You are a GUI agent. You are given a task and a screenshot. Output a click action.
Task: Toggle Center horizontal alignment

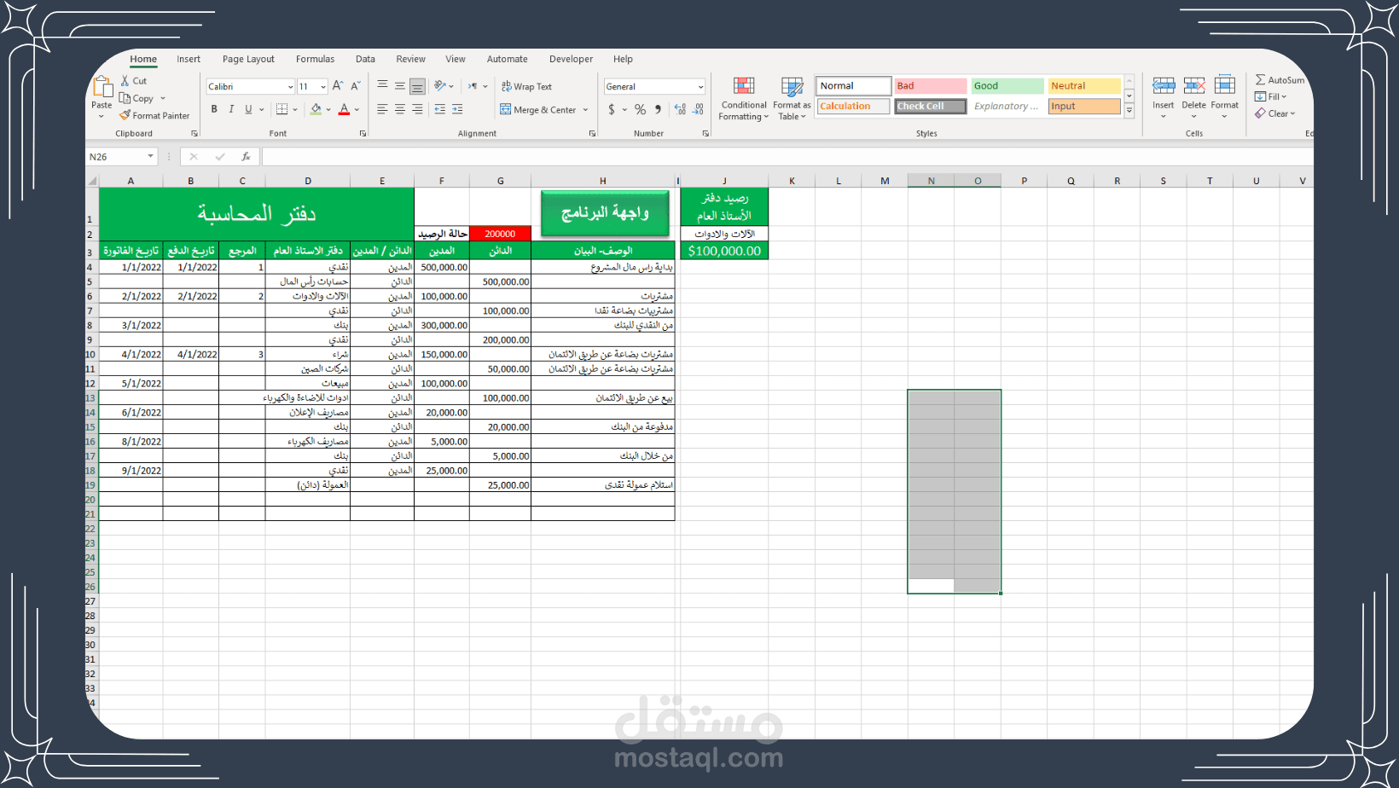point(399,109)
